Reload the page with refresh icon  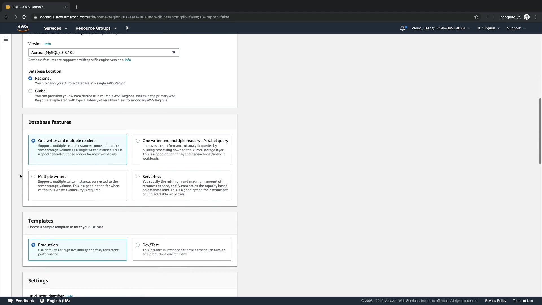tap(25, 17)
